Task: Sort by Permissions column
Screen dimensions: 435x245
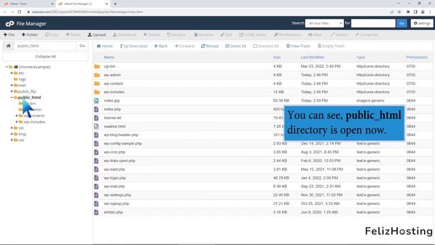Action: pyautogui.click(x=417, y=57)
